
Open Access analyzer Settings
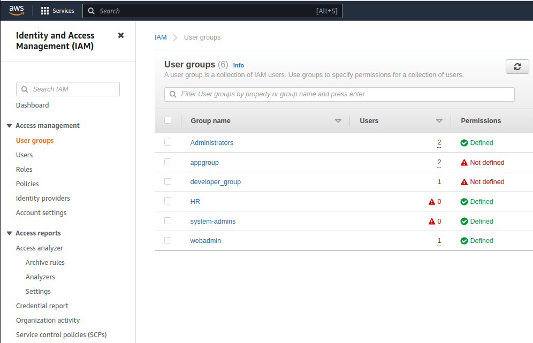38,292
